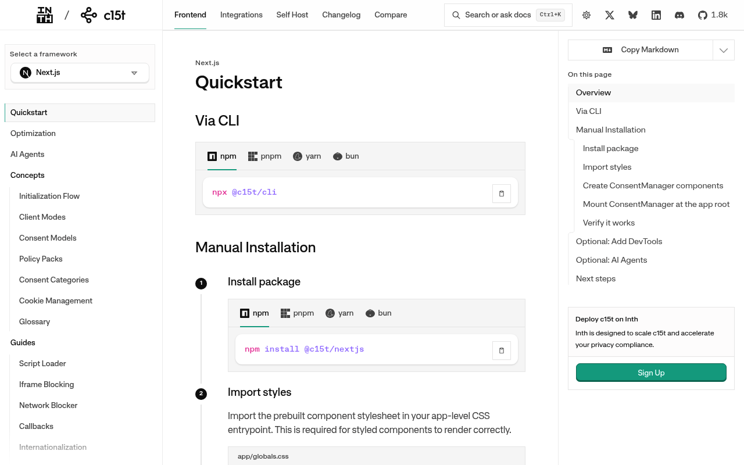Open the Self Host nav tab
The height and width of the screenshot is (465, 744).
tap(292, 15)
